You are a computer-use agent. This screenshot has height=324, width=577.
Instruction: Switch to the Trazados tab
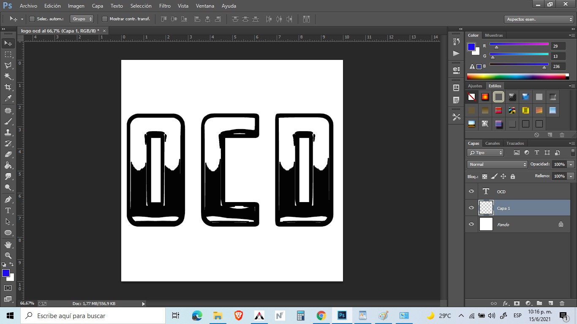tap(515, 143)
